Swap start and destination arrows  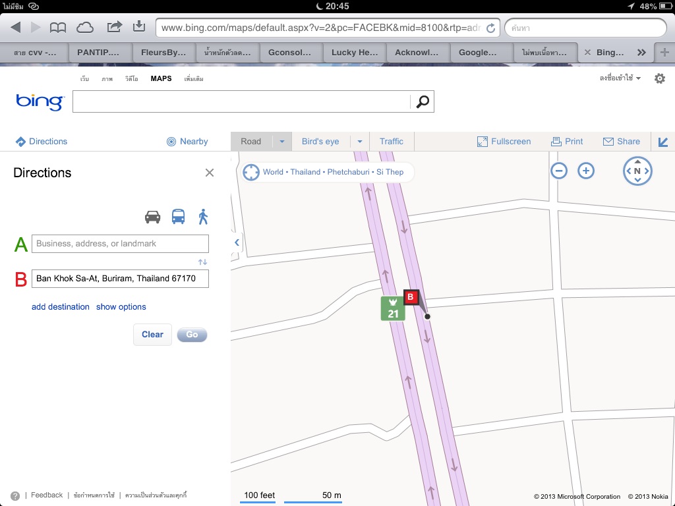point(202,262)
